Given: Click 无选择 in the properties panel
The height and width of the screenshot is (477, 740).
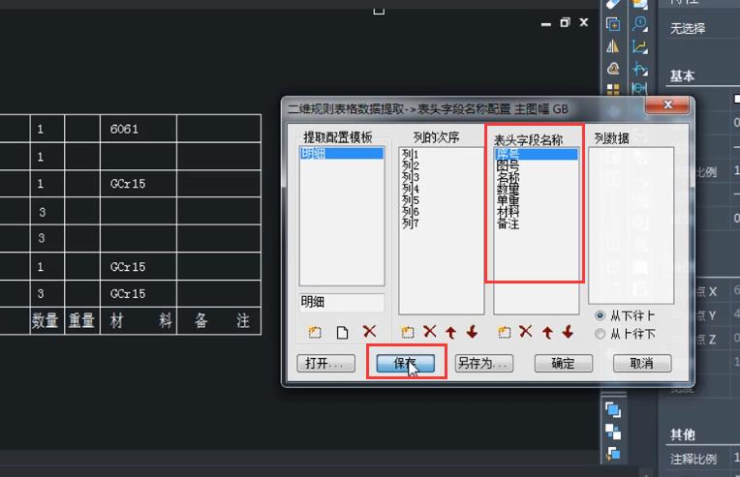Looking at the screenshot, I should point(688,29).
